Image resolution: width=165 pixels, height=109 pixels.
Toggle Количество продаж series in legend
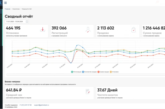(89, 72)
